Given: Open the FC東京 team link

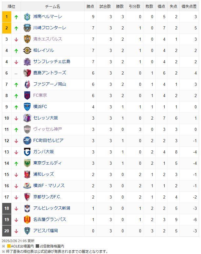Looking at the screenshot, I should [x=40, y=95].
